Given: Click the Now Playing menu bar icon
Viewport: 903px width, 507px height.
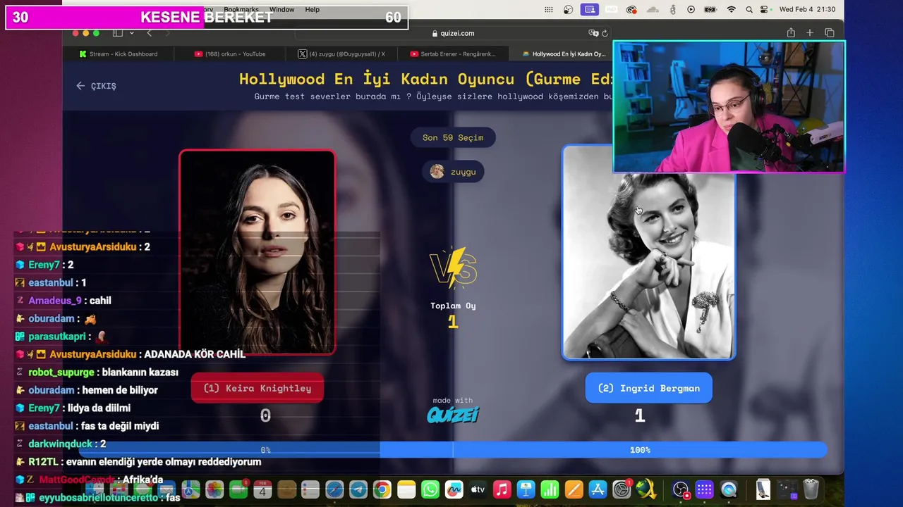Looking at the screenshot, I should pyautogui.click(x=691, y=10).
